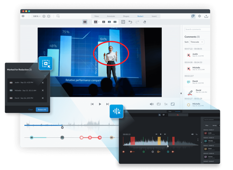Undo the last action
Screen dimensions: 233x170
[130, 22]
